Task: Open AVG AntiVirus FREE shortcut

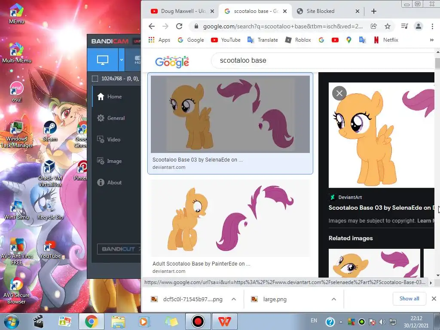Action: click(x=17, y=252)
